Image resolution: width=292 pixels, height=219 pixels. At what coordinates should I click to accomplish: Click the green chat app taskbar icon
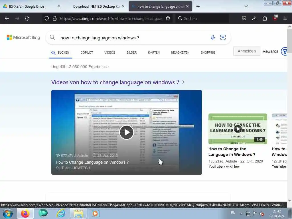click(x=43, y=213)
